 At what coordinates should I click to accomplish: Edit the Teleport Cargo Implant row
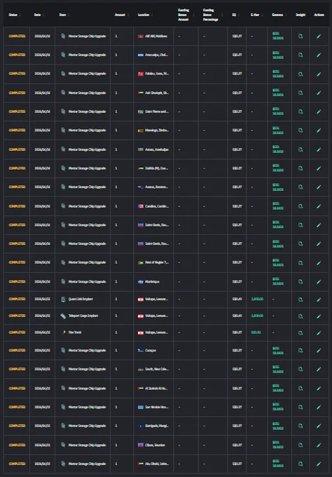[319, 316]
